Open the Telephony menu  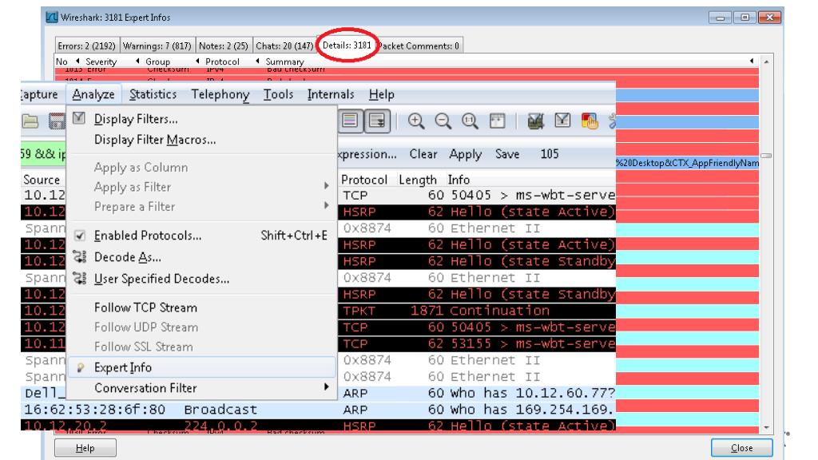pyautogui.click(x=220, y=94)
